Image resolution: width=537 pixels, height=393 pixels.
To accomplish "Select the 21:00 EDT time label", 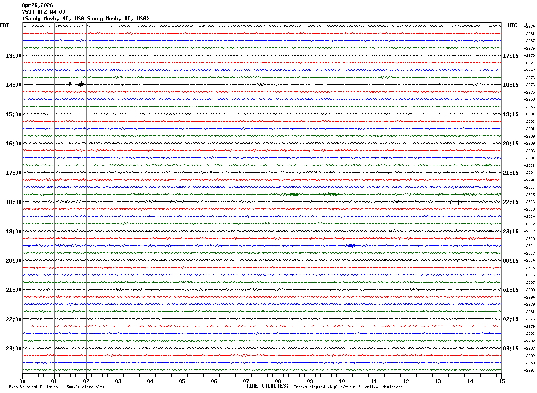I will pyautogui.click(x=13, y=290).
